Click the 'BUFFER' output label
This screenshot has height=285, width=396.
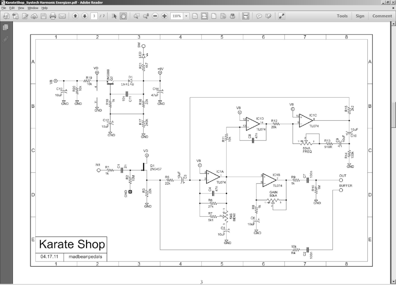coord(346,186)
